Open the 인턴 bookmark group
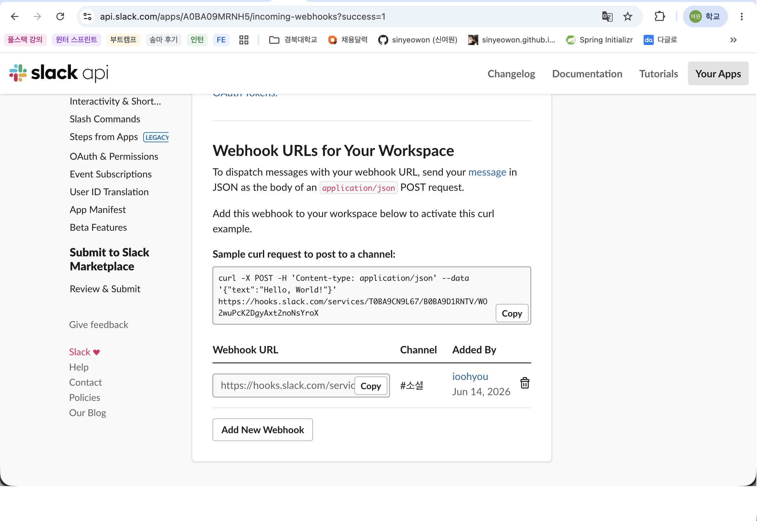Viewport: 757px width, 521px height. coord(197,40)
